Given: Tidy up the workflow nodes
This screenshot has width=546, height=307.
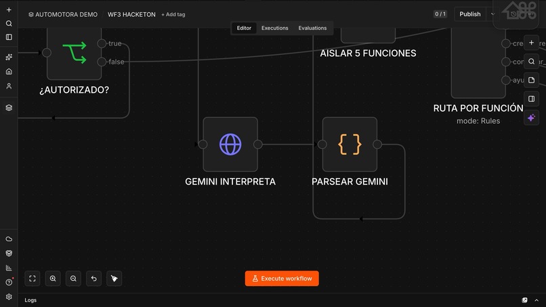Looking at the screenshot, I should (x=114, y=279).
